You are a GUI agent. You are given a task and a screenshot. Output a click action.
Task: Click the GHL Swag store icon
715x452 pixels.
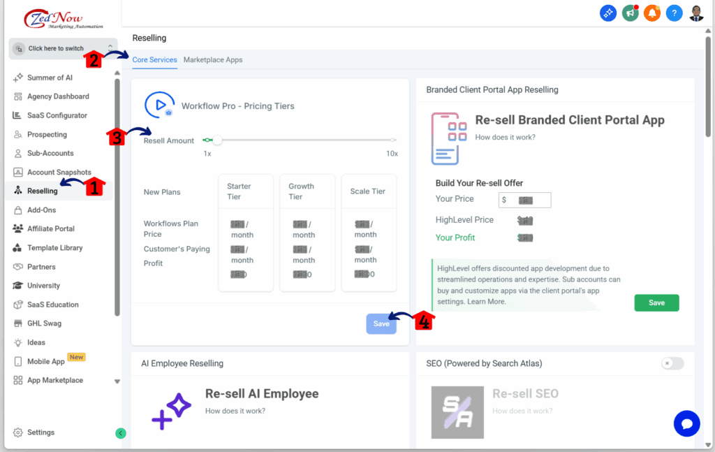point(17,323)
